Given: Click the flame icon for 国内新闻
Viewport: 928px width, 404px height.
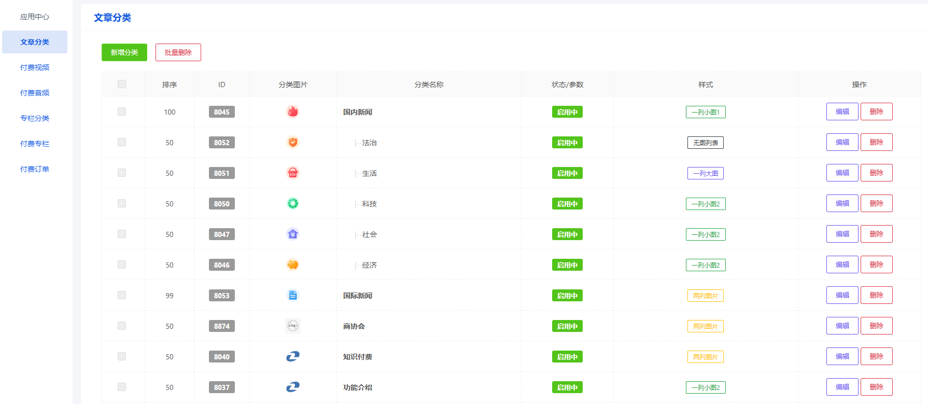Looking at the screenshot, I should 293,112.
